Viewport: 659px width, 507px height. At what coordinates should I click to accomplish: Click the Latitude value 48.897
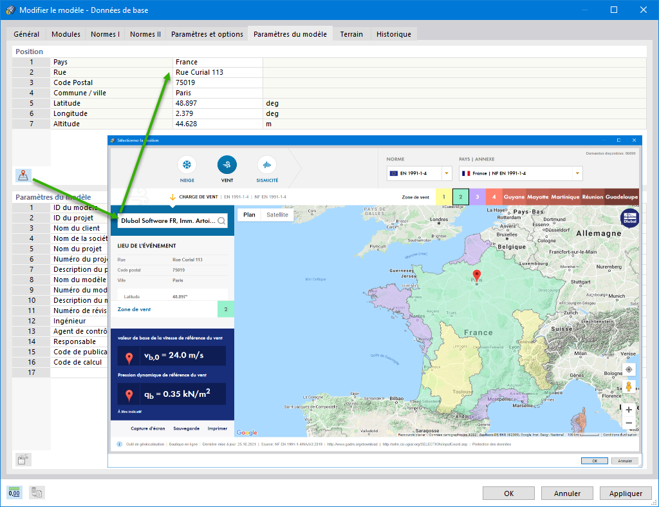218,103
